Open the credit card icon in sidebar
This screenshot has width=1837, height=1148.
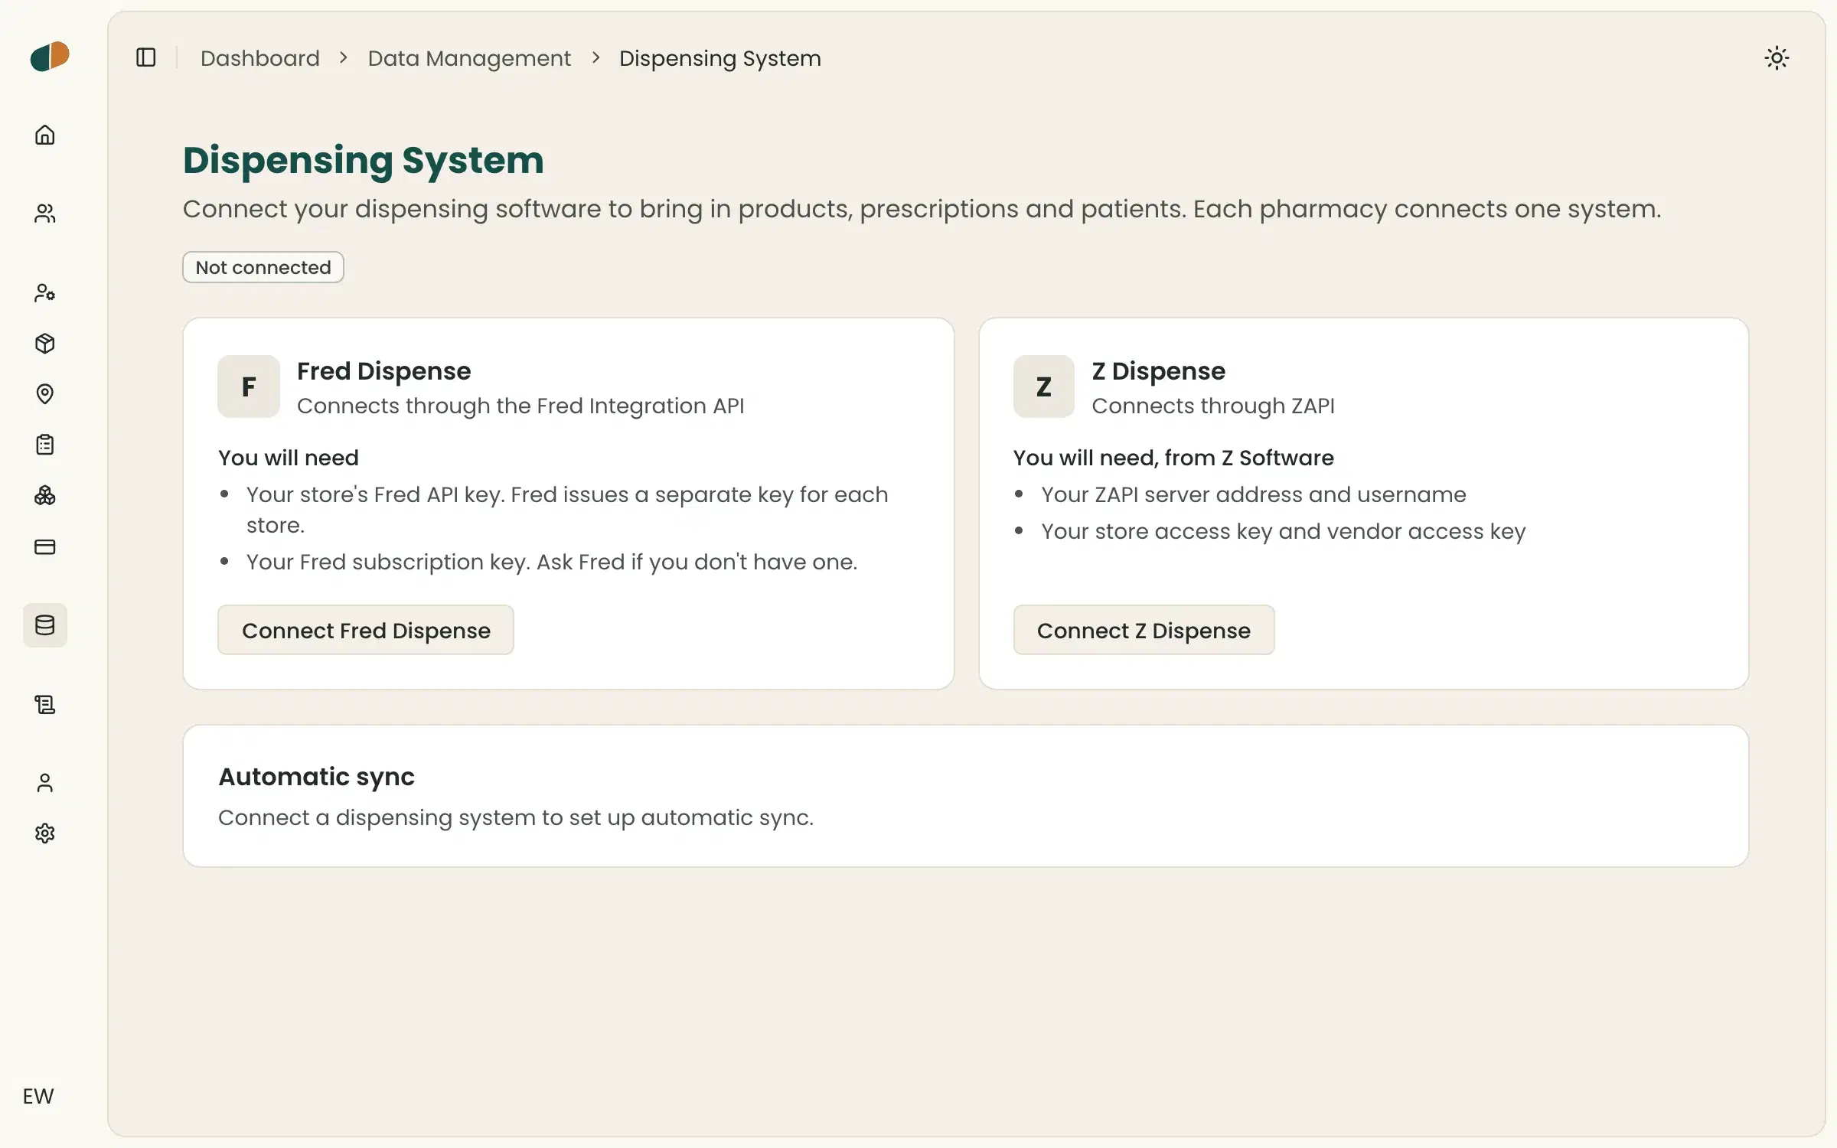coord(45,546)
